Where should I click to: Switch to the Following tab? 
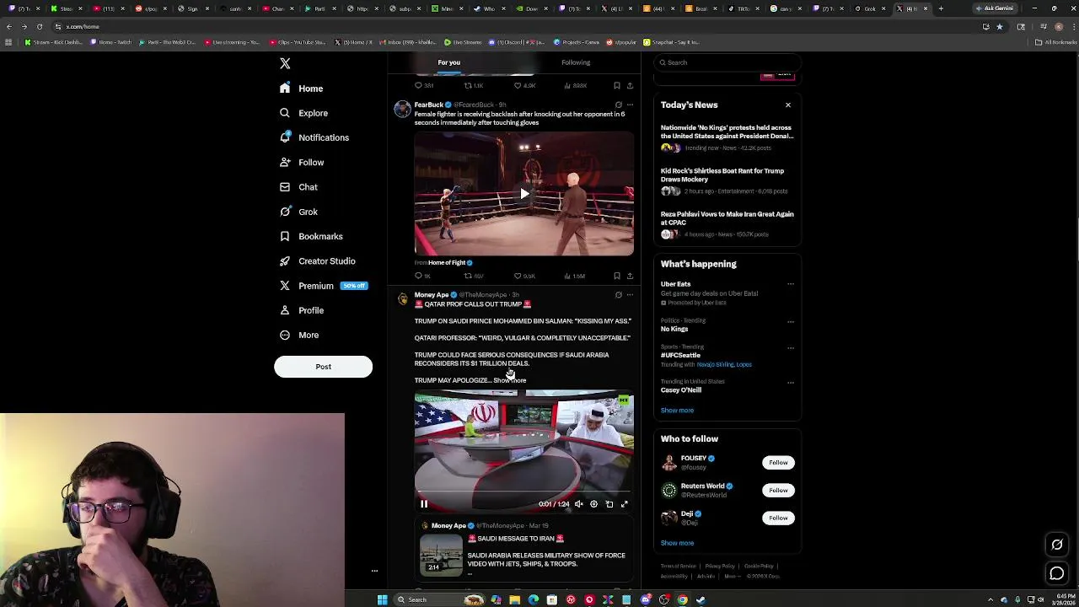pyautogui.click(x=576, y=62)
